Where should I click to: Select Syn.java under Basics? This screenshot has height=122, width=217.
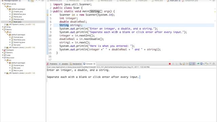tap(17, 45)
